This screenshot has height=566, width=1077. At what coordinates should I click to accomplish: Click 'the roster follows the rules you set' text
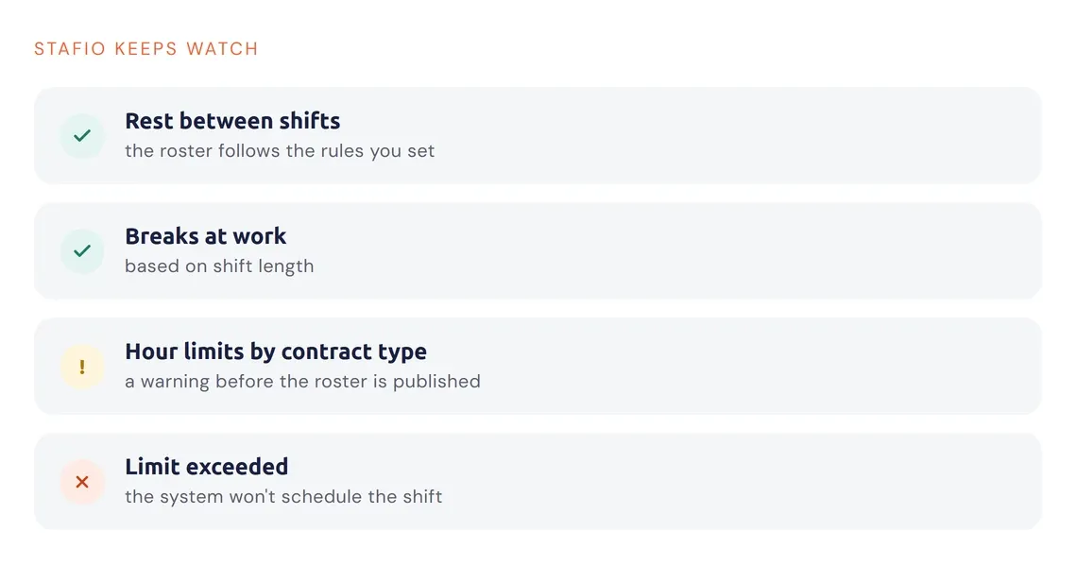point(280,151)
